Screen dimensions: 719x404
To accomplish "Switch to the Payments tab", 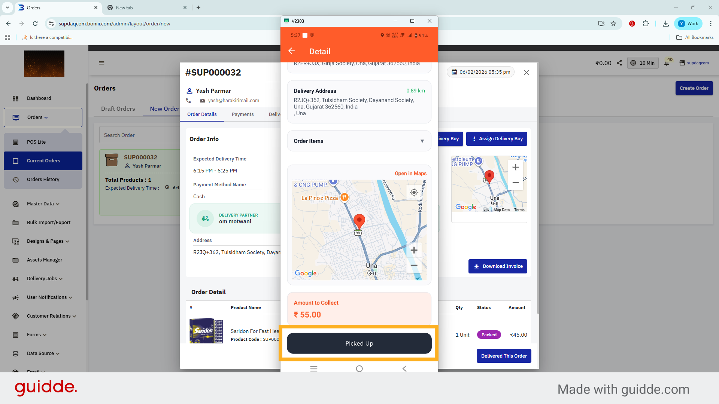I will coord(242,114).
